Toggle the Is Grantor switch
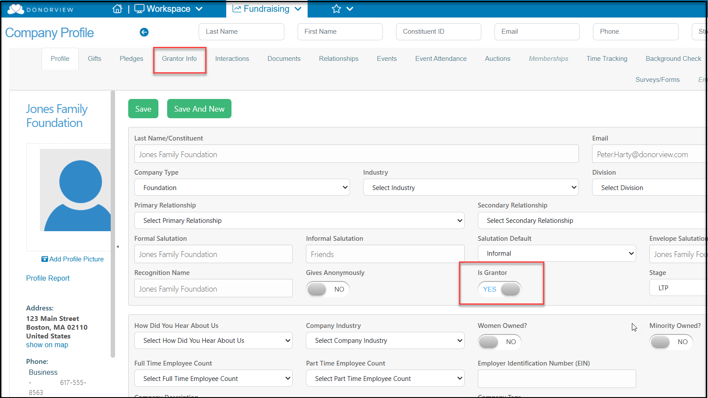Screen dimensions: 708x398 pos(500,289)
